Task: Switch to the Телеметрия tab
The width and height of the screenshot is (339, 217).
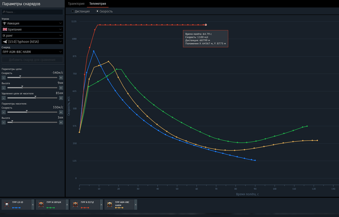Action: click(98, 4)
